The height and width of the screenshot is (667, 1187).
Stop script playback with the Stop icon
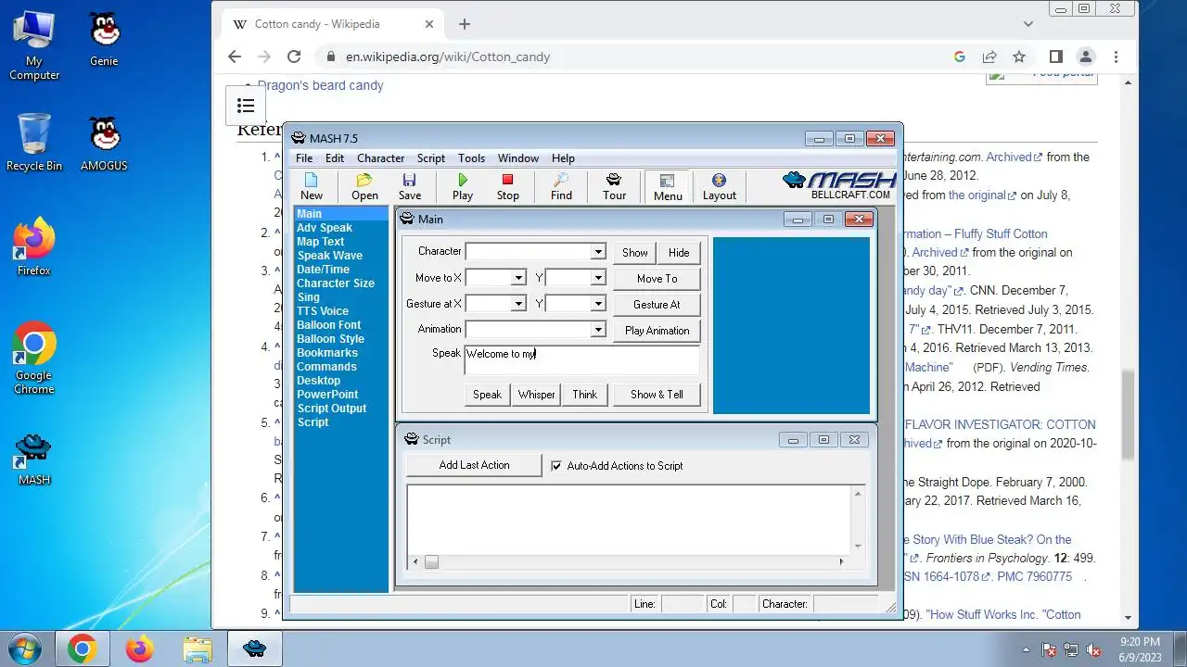[x=507, y=186]
